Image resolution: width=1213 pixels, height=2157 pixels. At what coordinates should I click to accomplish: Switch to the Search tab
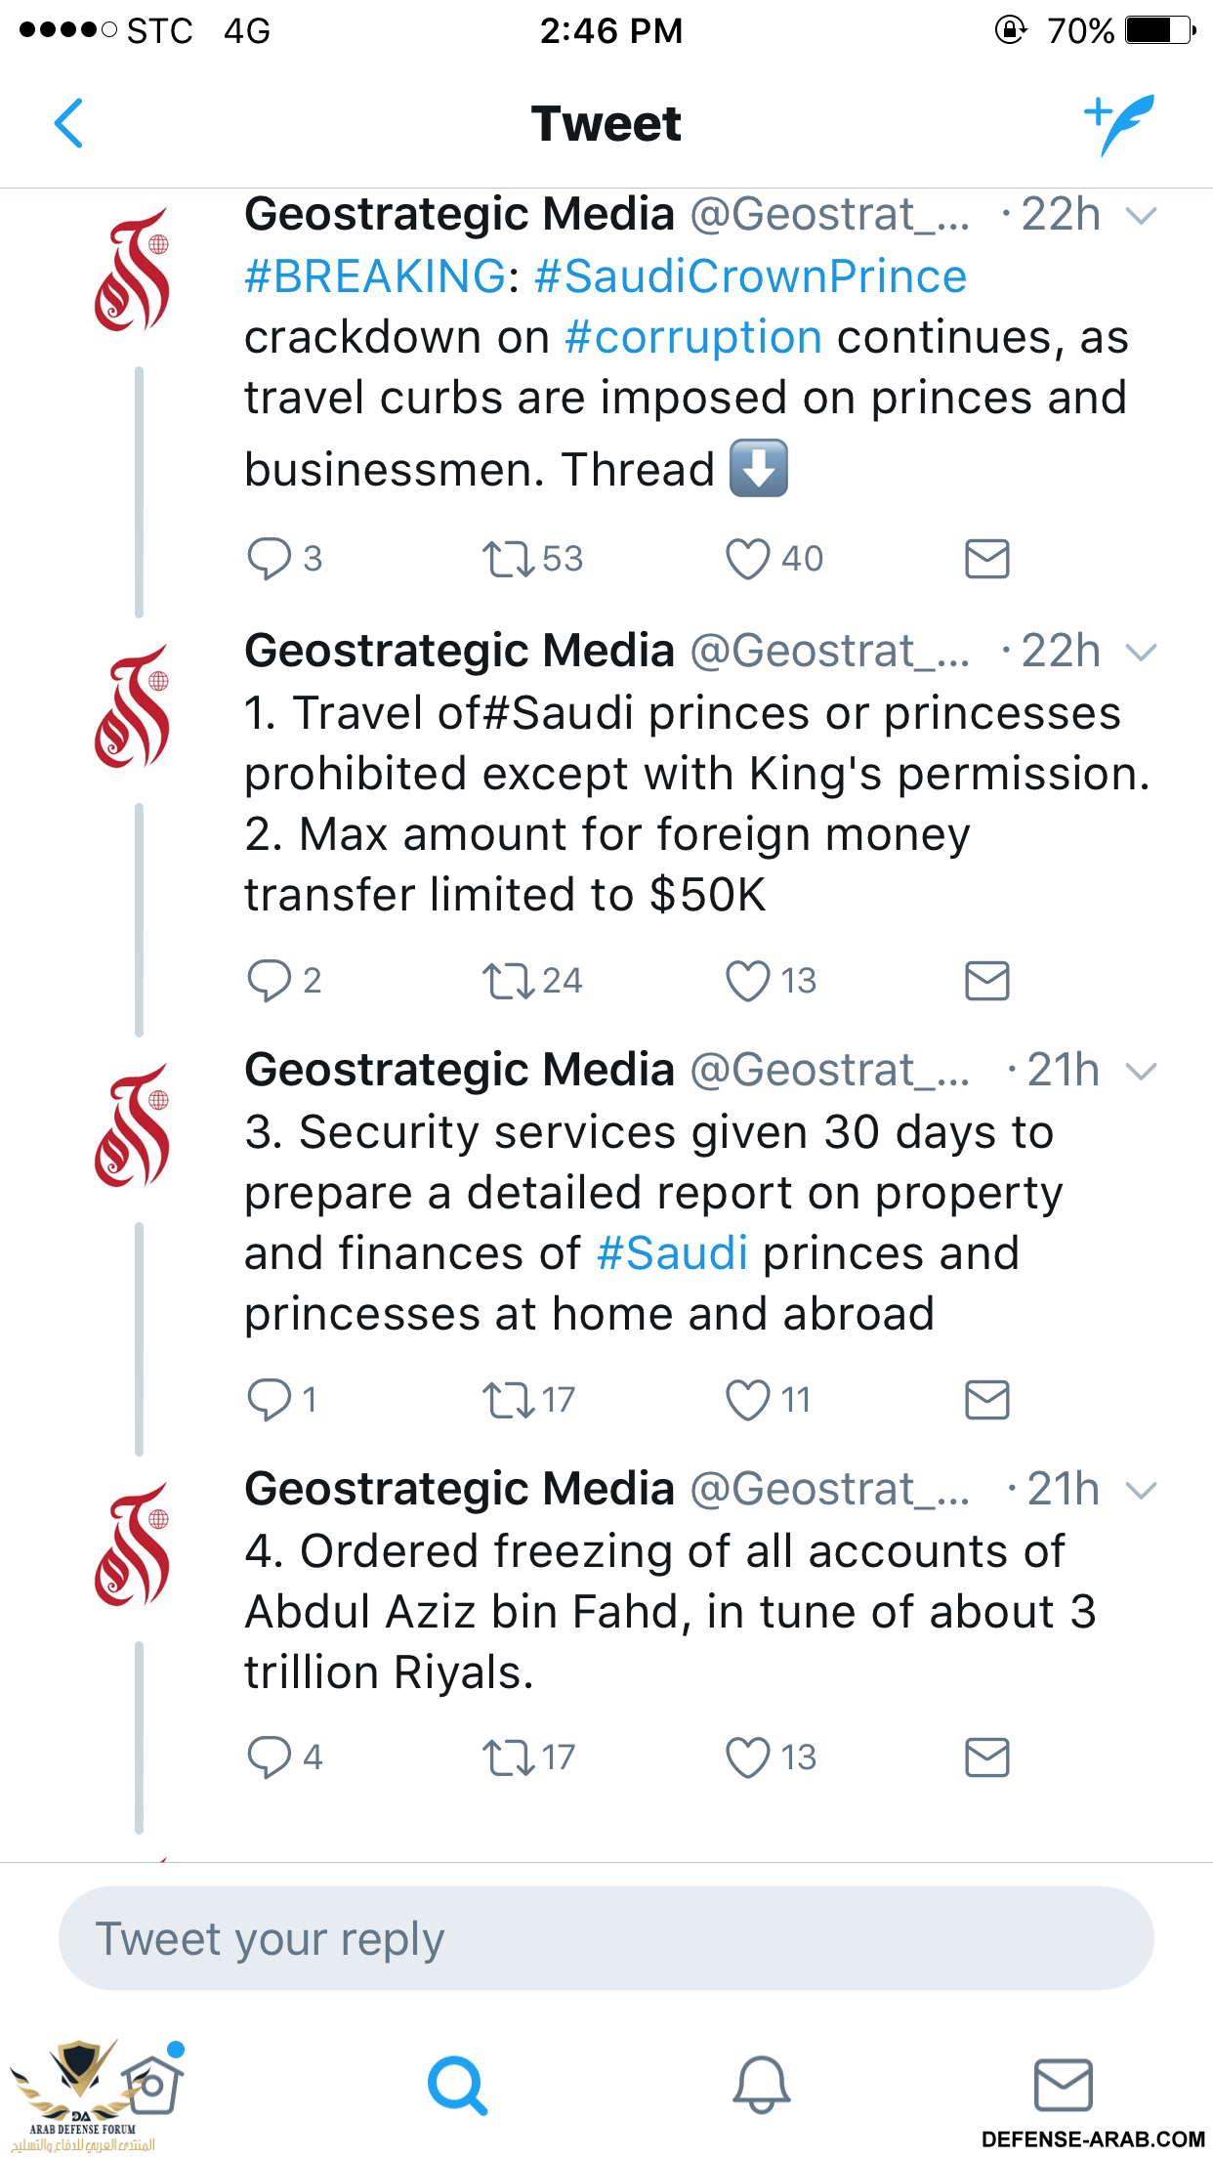point(457,2086)
